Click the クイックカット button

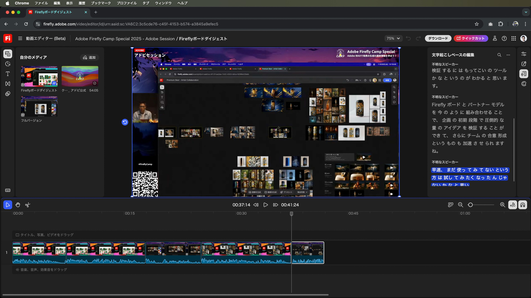point(470,39)
